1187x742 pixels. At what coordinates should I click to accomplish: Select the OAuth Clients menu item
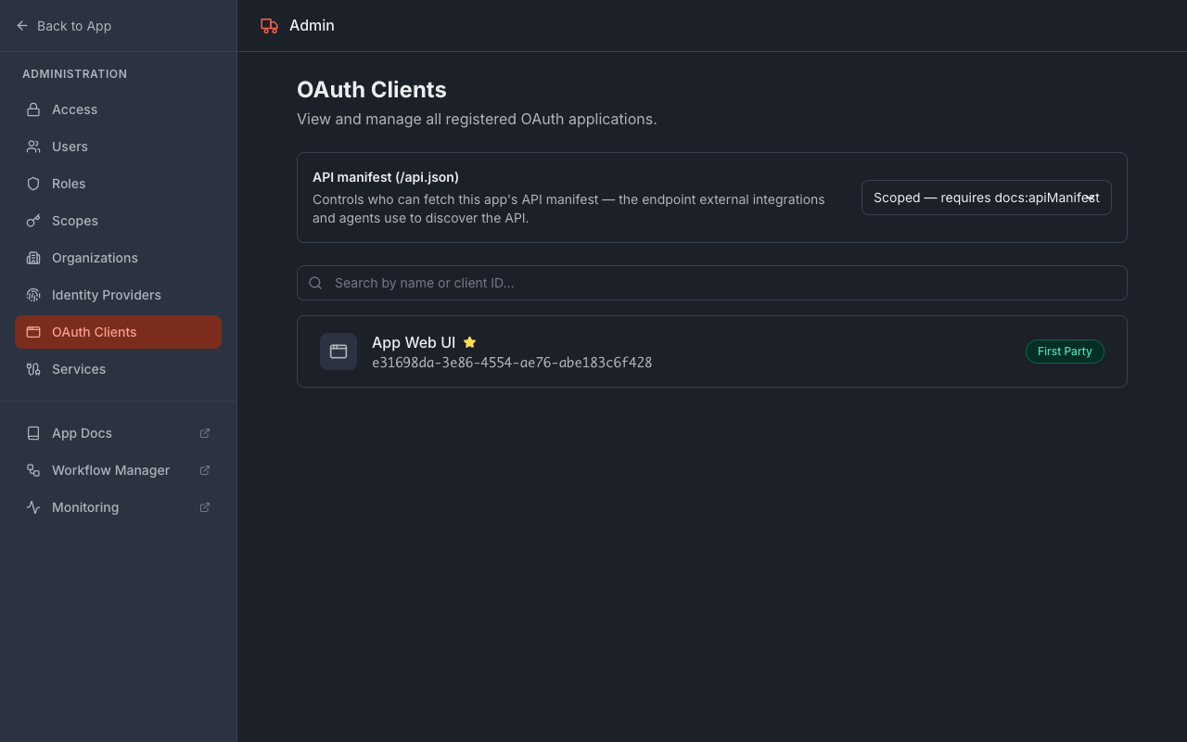coord(118,332)
